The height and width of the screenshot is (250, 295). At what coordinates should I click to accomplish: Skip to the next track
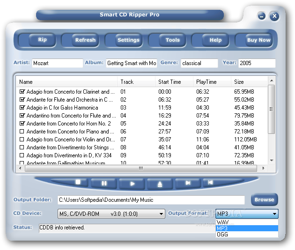pos(188,183)
